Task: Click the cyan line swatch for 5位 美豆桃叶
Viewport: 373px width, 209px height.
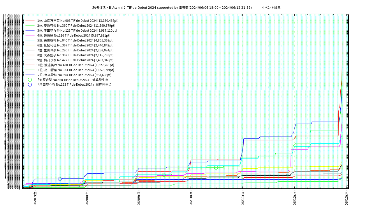Action: [x=30, y=41]
